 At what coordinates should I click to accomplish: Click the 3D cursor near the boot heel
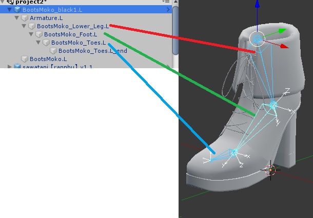(270, 170)
